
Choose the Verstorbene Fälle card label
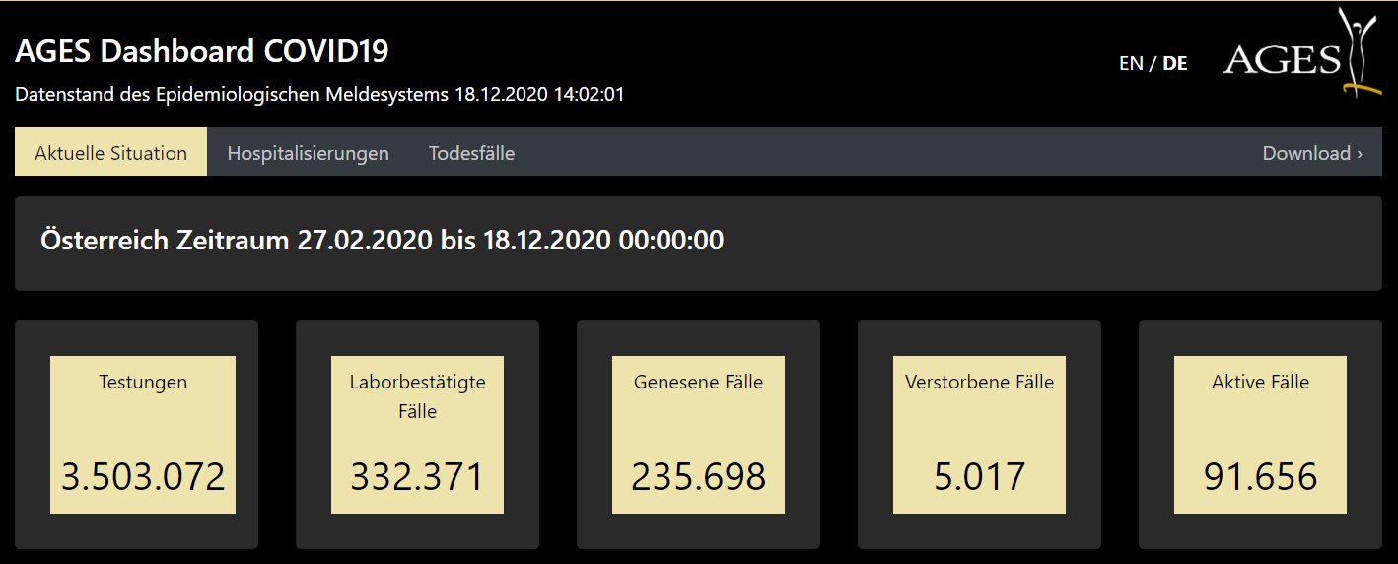pos(979,383)
